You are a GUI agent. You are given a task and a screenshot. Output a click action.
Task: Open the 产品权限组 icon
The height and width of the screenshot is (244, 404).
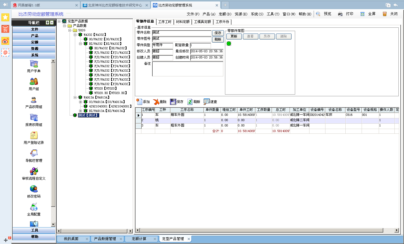34,100
